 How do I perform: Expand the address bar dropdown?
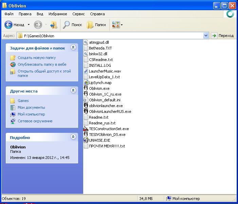pos(206,36)
